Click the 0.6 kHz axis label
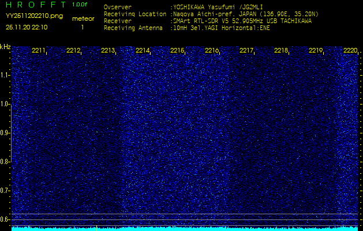363x231 pixels. tap(5, 219)
